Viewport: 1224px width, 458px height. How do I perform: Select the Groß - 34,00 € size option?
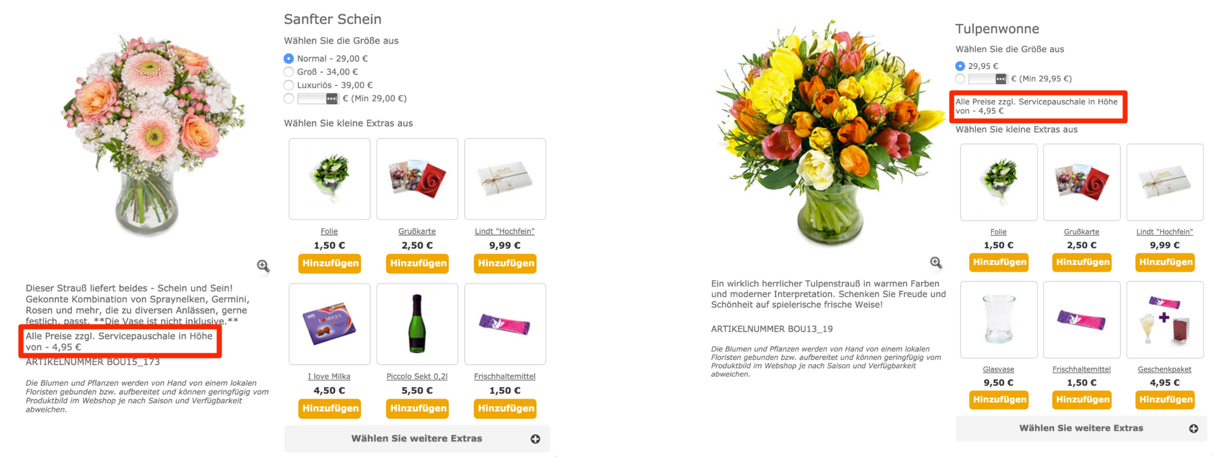point(289,72)
